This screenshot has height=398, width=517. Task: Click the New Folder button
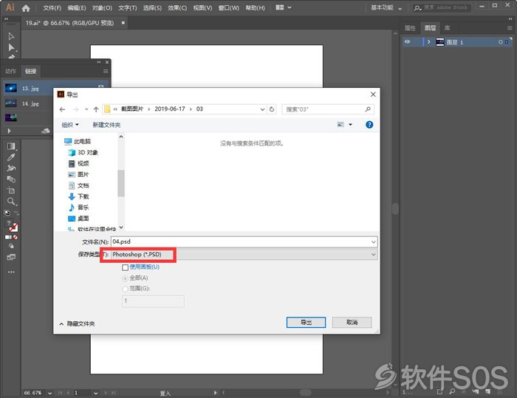pyautogui.click(x=106, y=125)
